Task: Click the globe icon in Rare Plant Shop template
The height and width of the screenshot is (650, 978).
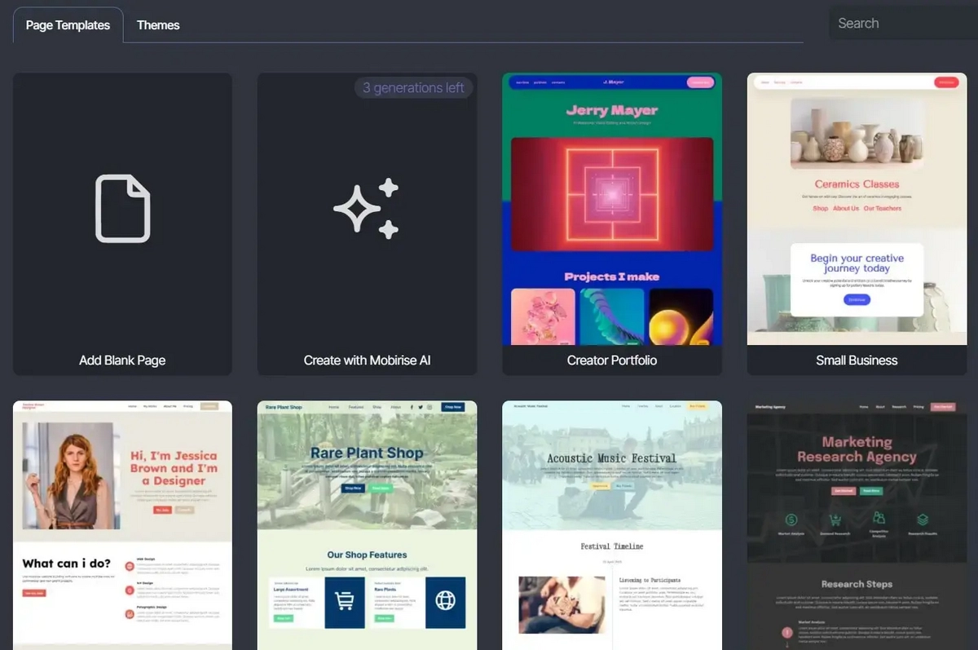Action: point(445,602)
